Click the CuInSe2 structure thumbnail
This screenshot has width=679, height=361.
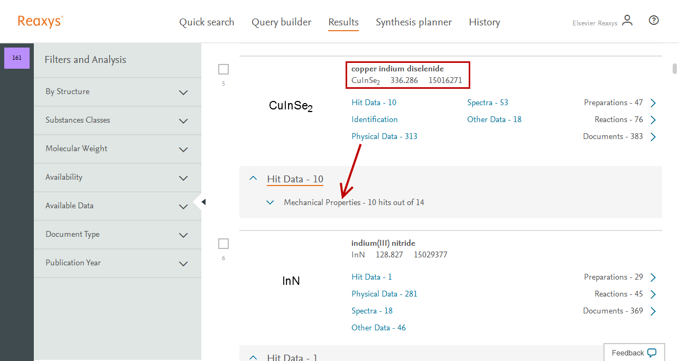[291, 106]
